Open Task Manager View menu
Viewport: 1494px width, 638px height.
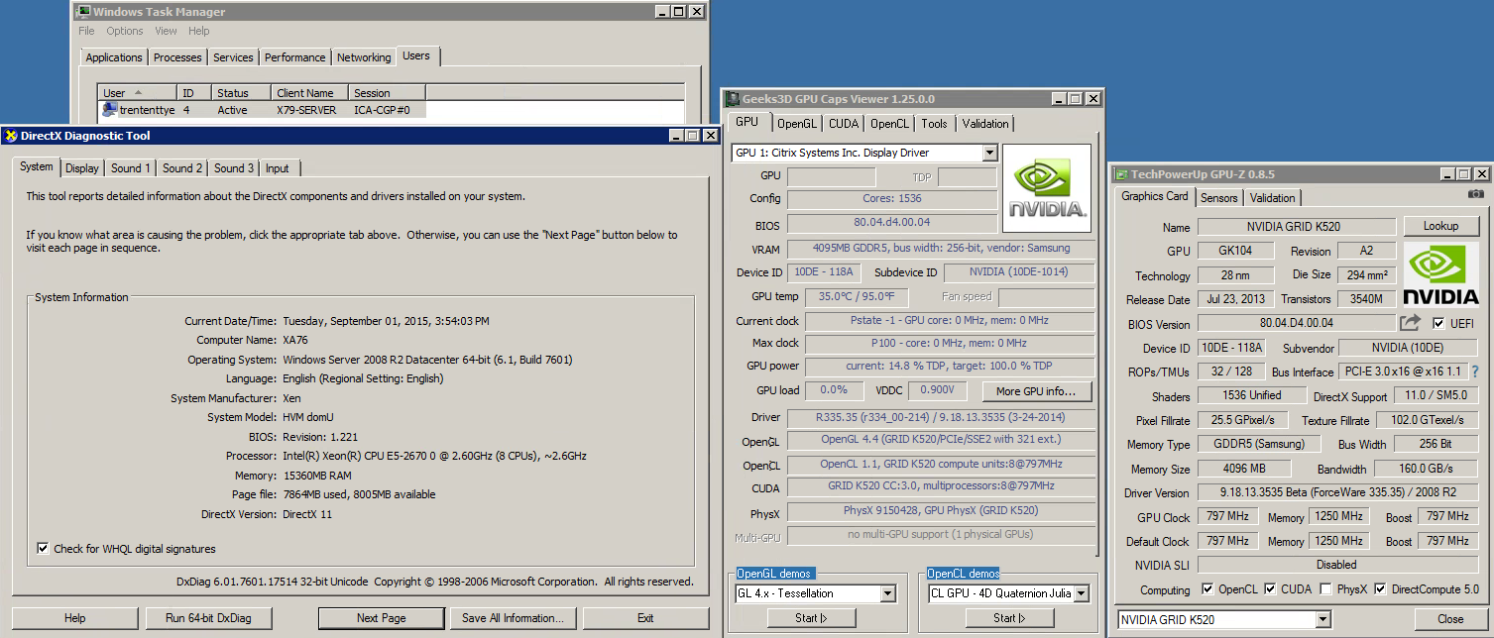pos(166,32)
